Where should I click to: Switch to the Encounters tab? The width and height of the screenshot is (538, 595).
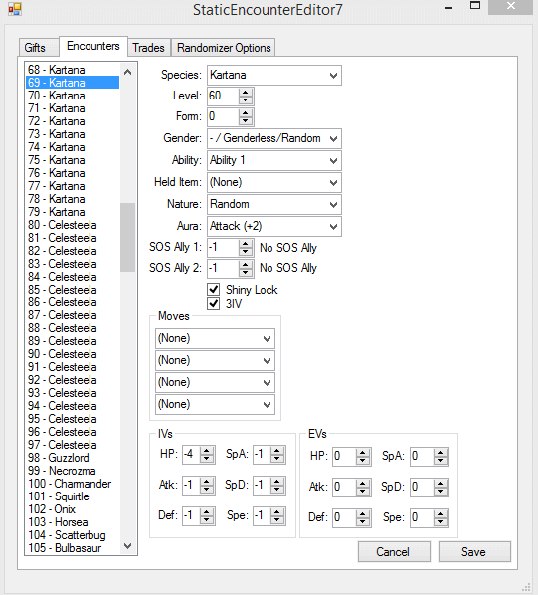(93, 46)
